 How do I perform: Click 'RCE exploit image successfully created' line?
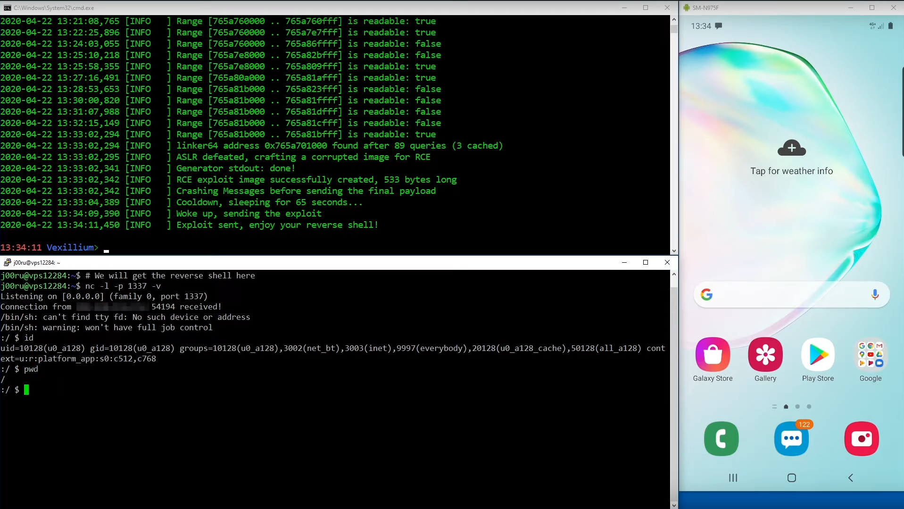[316, 180]
